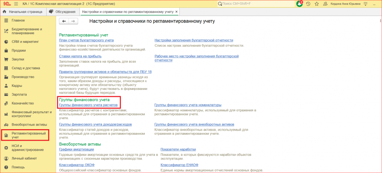Go back with the left arrow button
The height and width of the screenshot is (173, 382).
click(64, 21)
